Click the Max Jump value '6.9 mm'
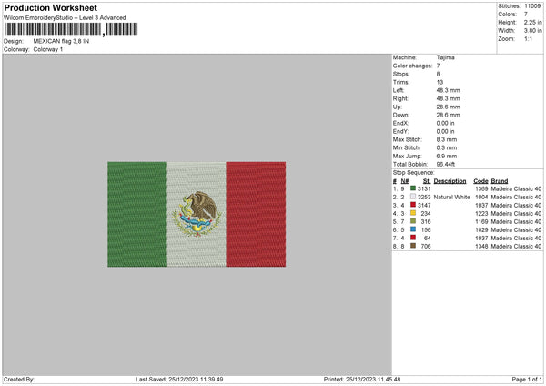Viewport: 546px width, 386px height. tap(447, 156)
